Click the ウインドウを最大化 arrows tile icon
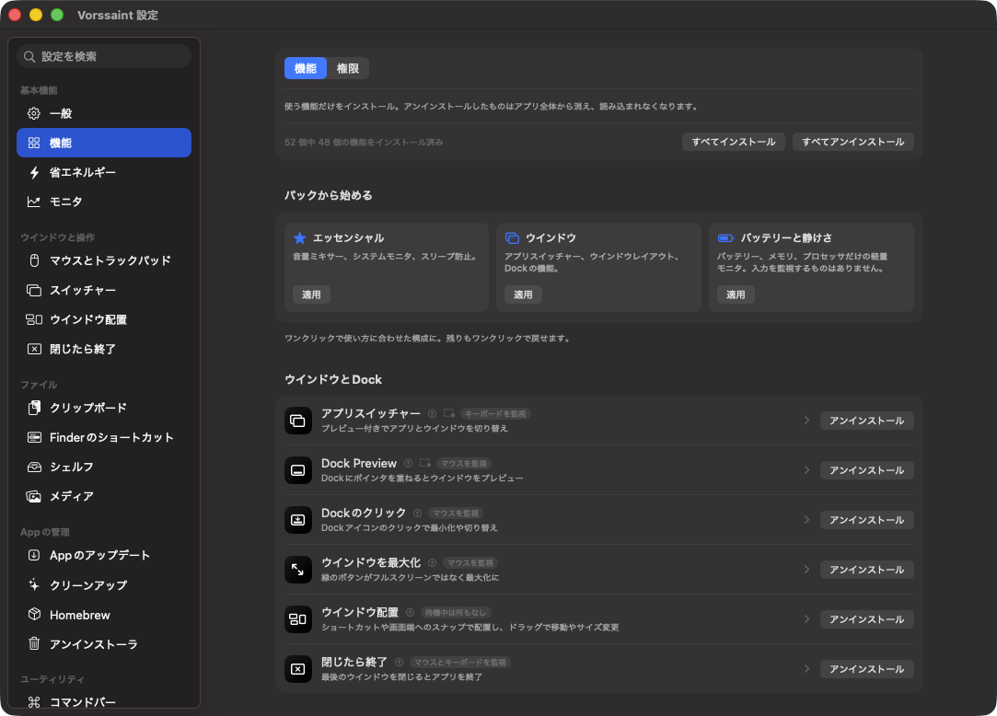The image size is (997, 716). pos(297,569)
